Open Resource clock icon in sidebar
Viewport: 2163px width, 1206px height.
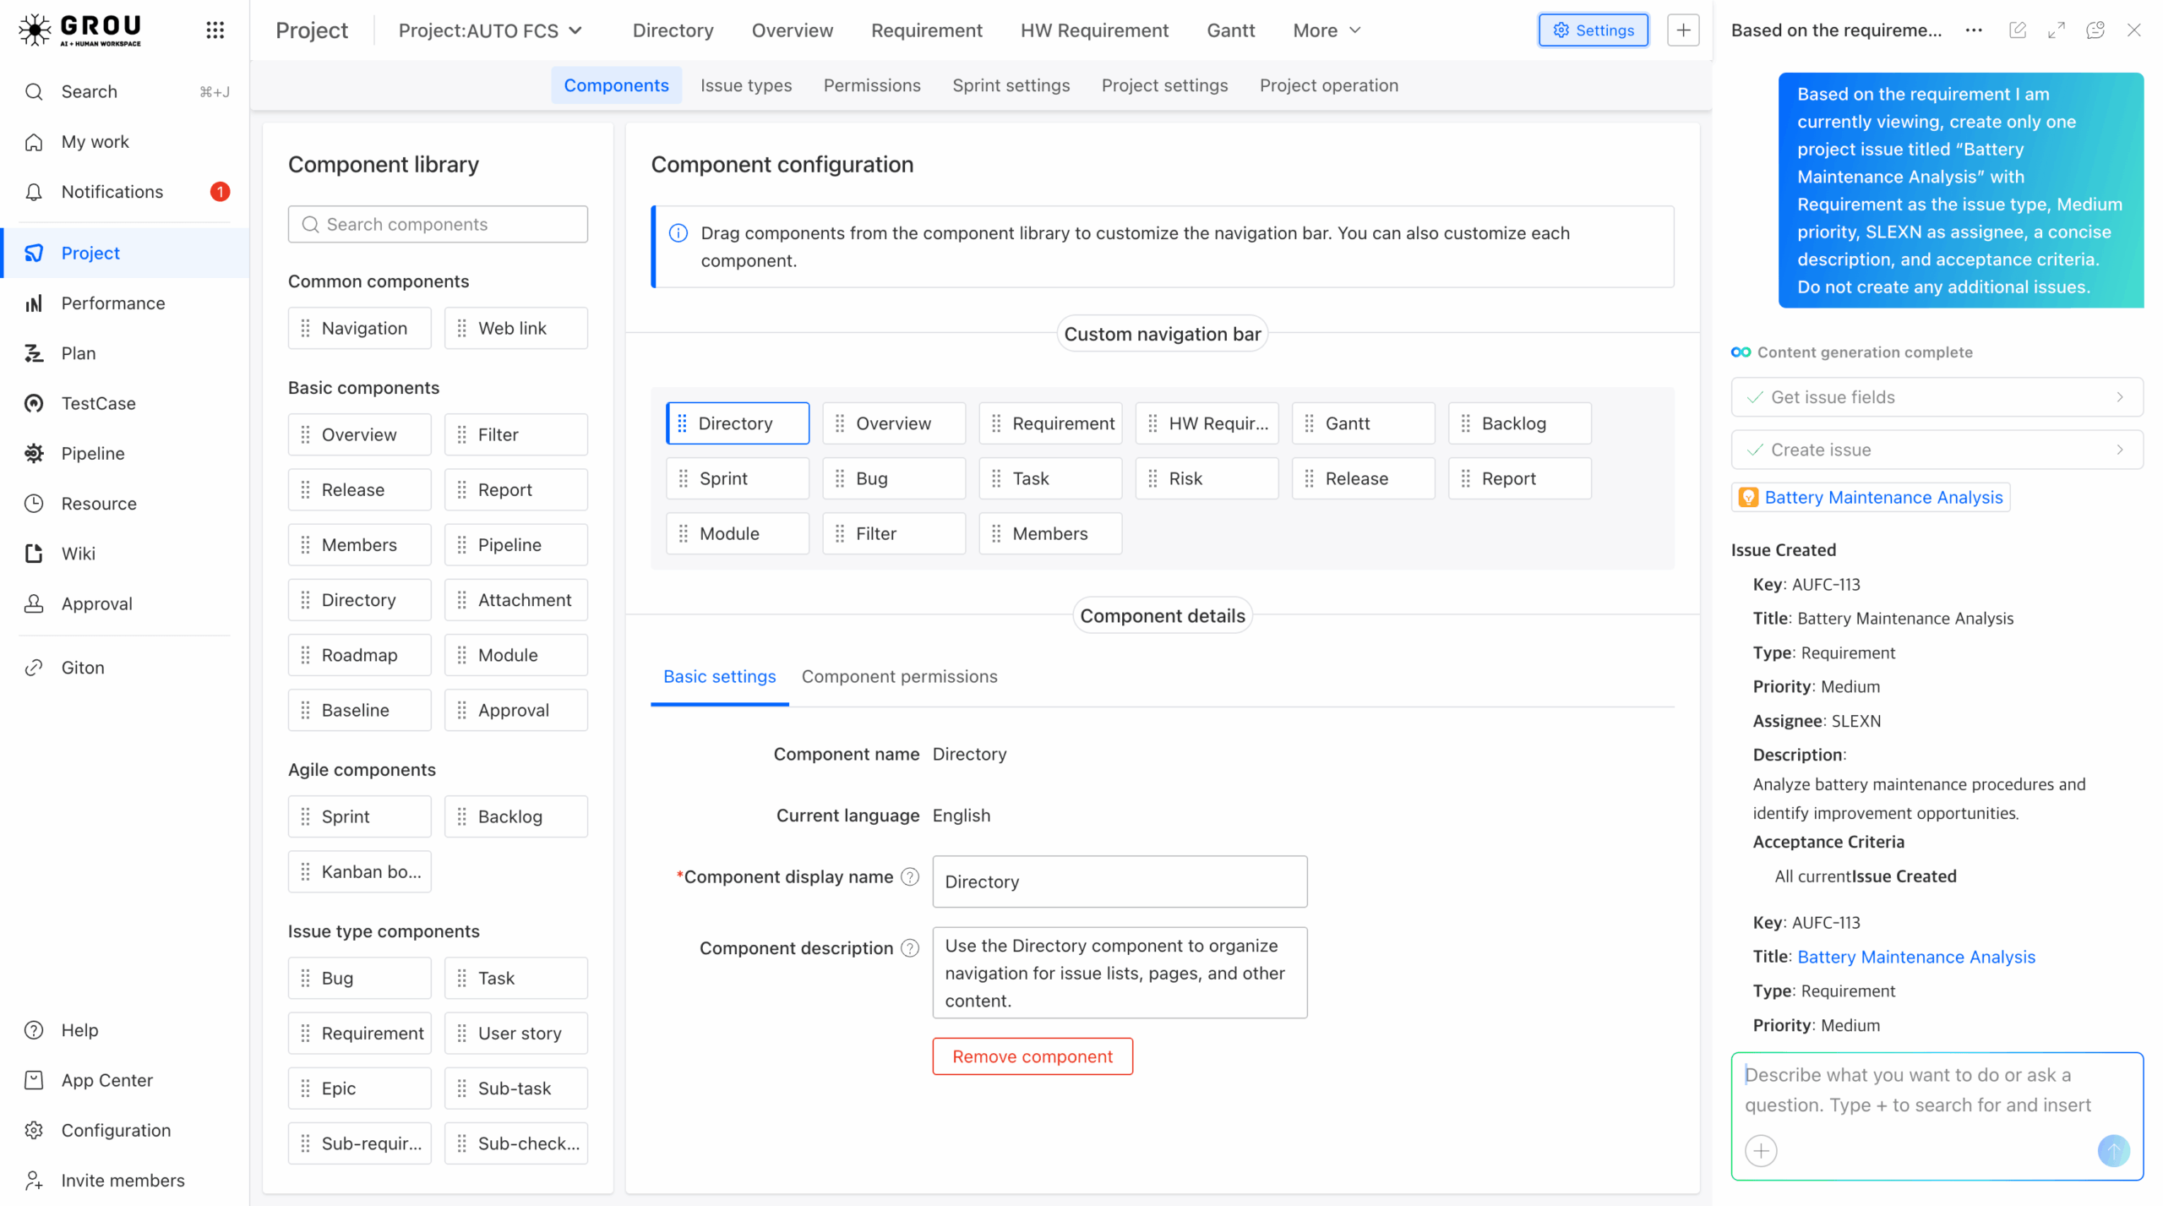click(34, 504)
